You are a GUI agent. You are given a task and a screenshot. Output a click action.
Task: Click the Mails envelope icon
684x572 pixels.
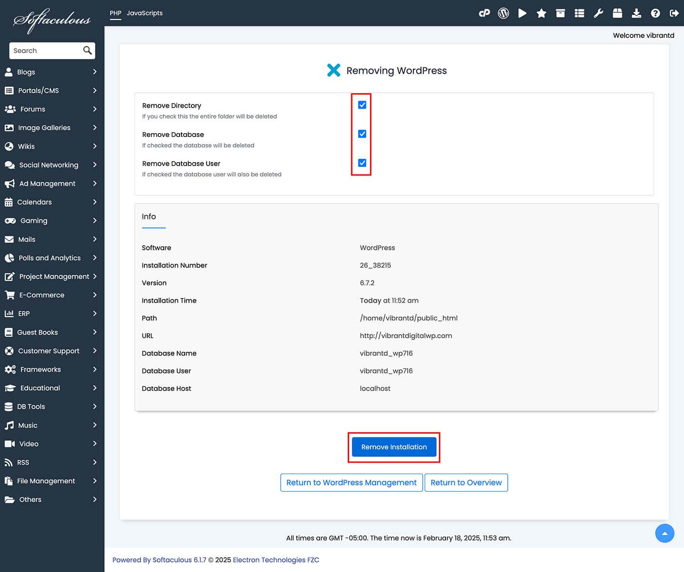(x=9, y=239)
